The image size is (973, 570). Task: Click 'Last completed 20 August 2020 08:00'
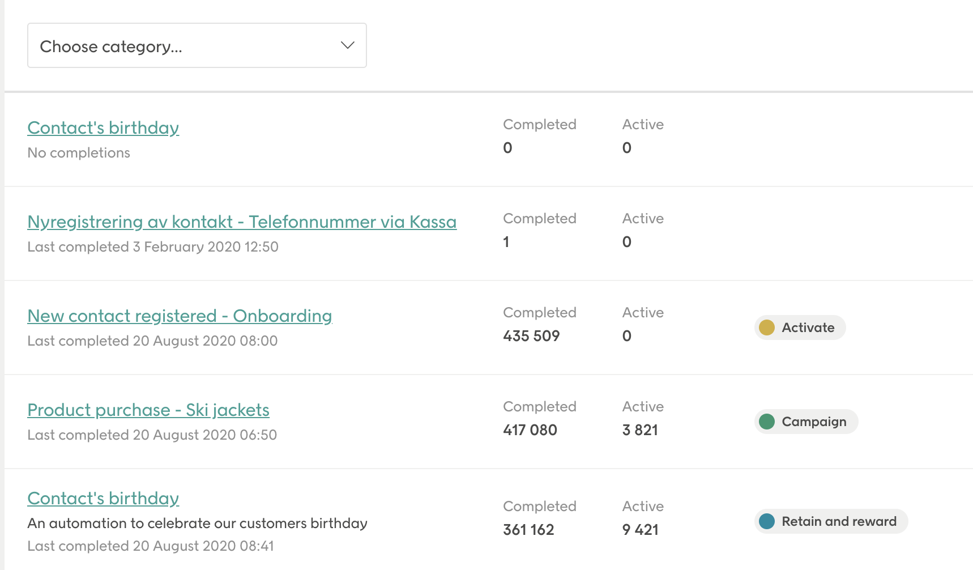pos(152,341)
